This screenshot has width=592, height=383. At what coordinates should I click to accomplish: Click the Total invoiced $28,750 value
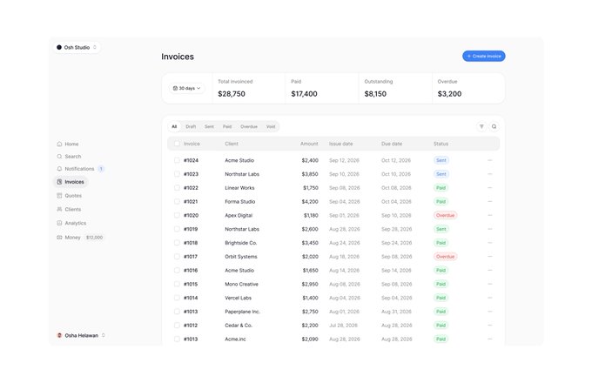pos(232,94)
